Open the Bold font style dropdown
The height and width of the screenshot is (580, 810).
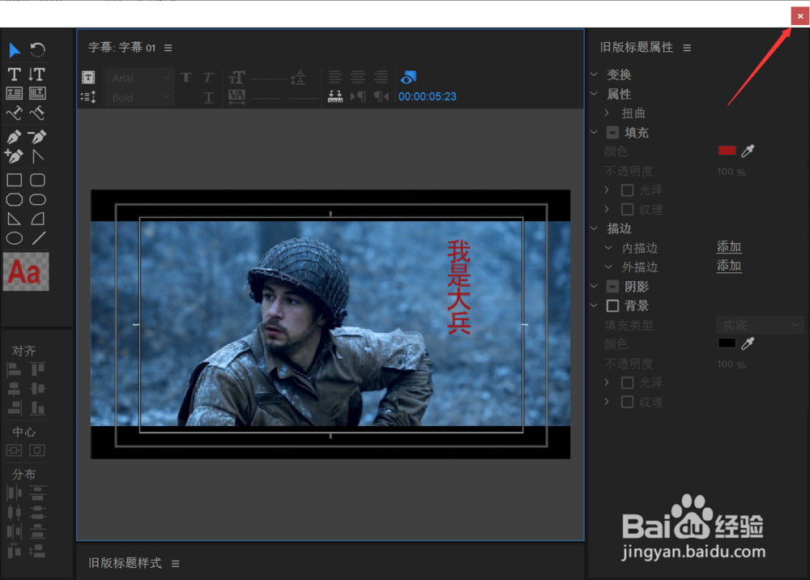click(139, 97)
